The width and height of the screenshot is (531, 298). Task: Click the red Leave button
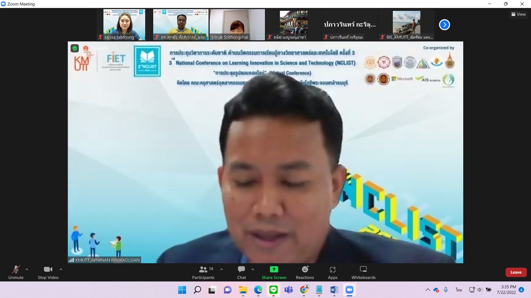click(516, 272)
